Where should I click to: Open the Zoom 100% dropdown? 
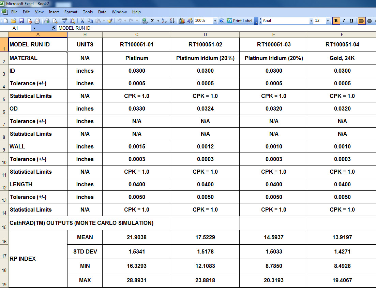click(x=215, y=21)
